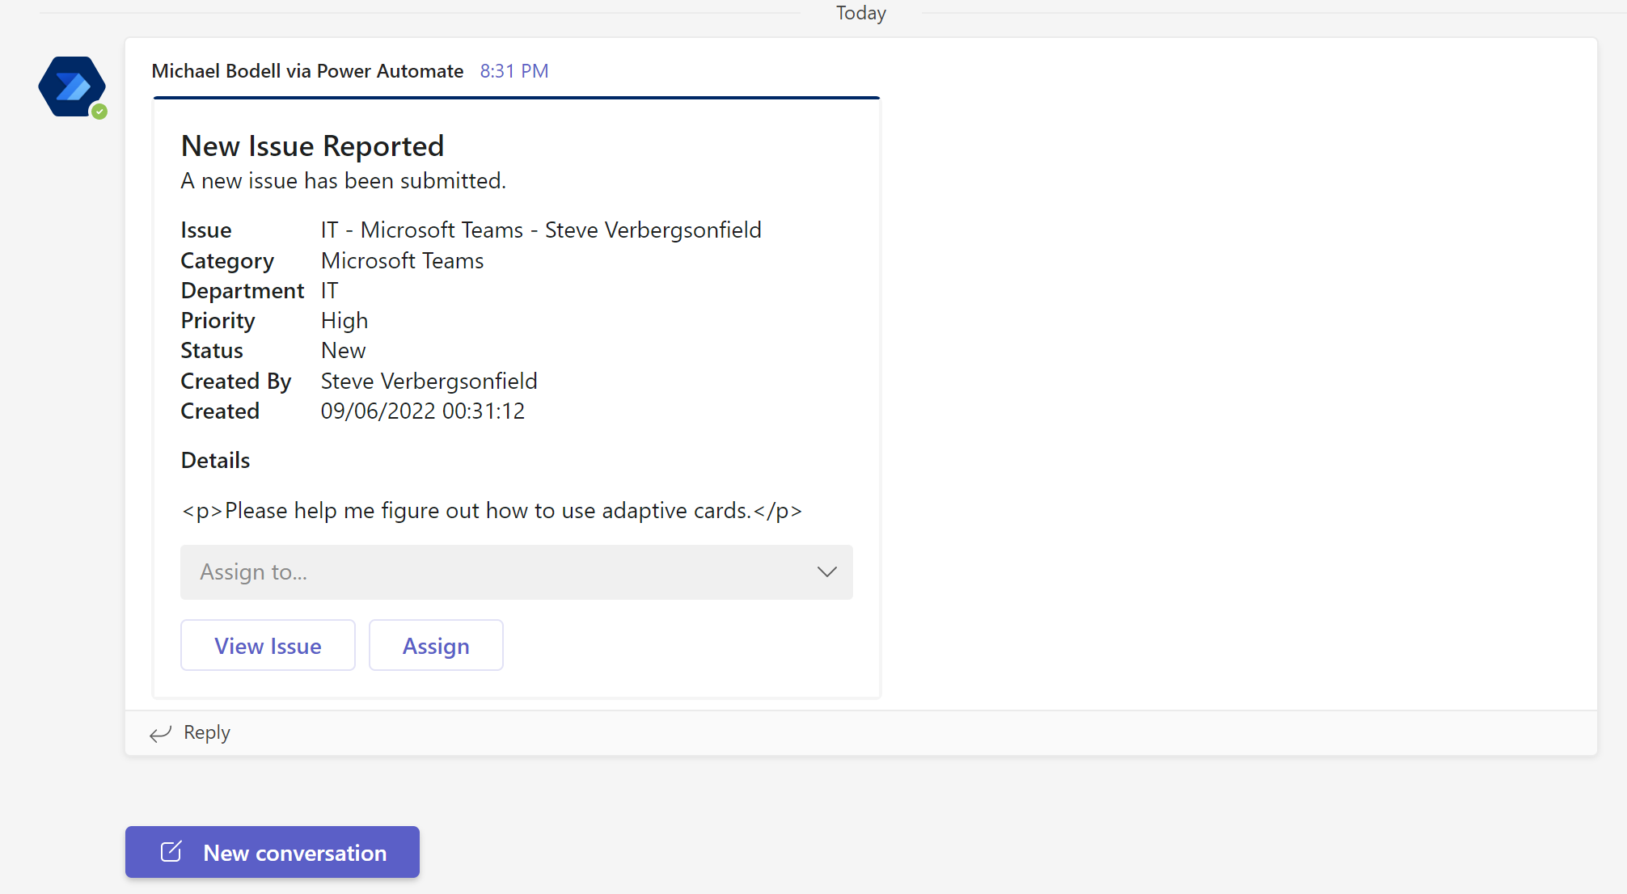
Task: Click the Details section of the card
Action: (214, 460)
